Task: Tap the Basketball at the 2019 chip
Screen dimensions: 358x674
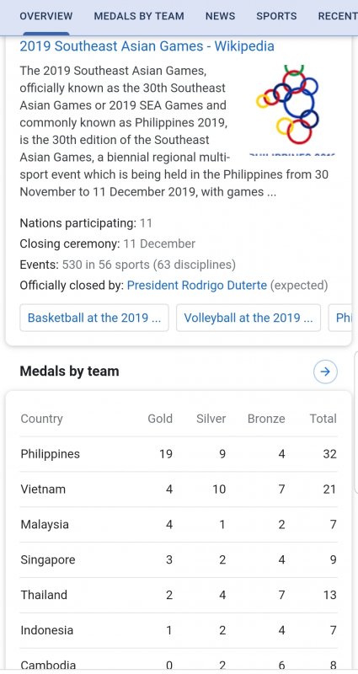Action: tap(94, 318)
